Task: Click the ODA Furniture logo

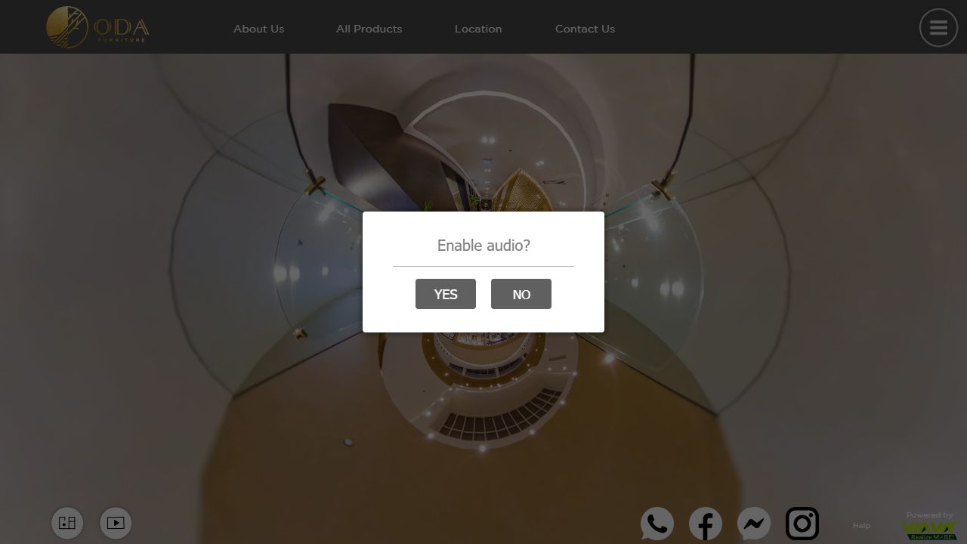Action: pos(97,27)
